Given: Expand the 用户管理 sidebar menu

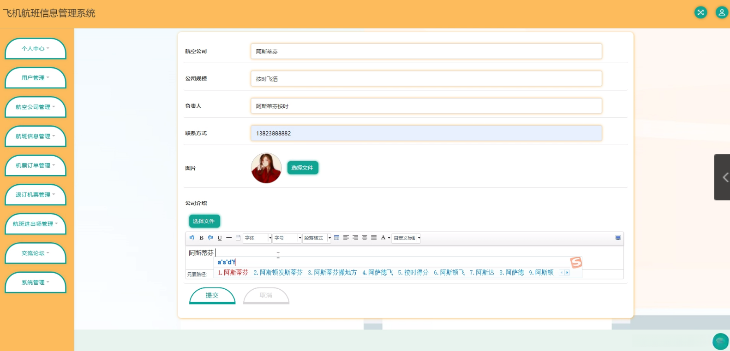Looking at the screenshot, I should (36, 78).
